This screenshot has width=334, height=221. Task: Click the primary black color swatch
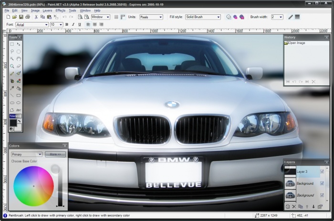point(13,123)
